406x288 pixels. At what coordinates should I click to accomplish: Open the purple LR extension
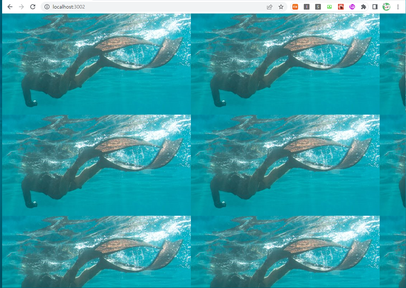pyautogui.click(x=352, y=7)
